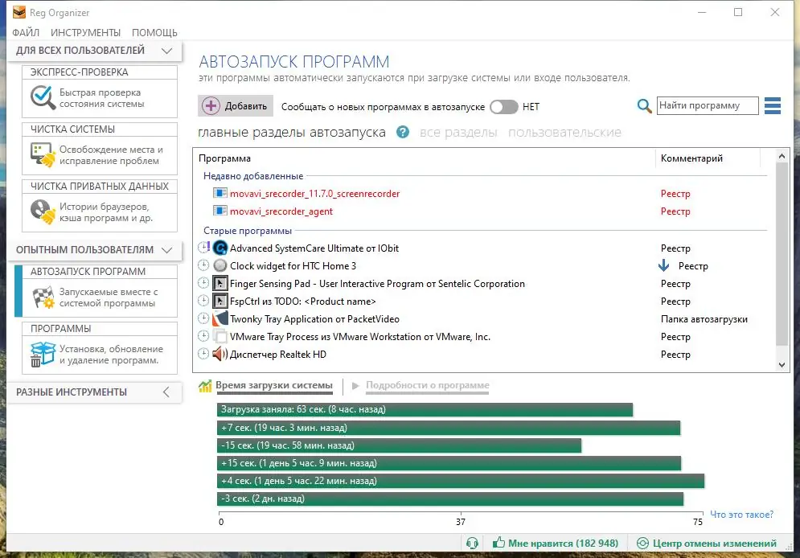This screenshot has width=800, height=558.
Task: Open the Что это такое? link
Action: click(742, 515)
